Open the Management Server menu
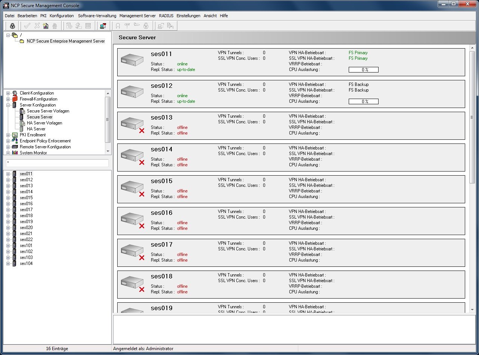 click(137, 16)
